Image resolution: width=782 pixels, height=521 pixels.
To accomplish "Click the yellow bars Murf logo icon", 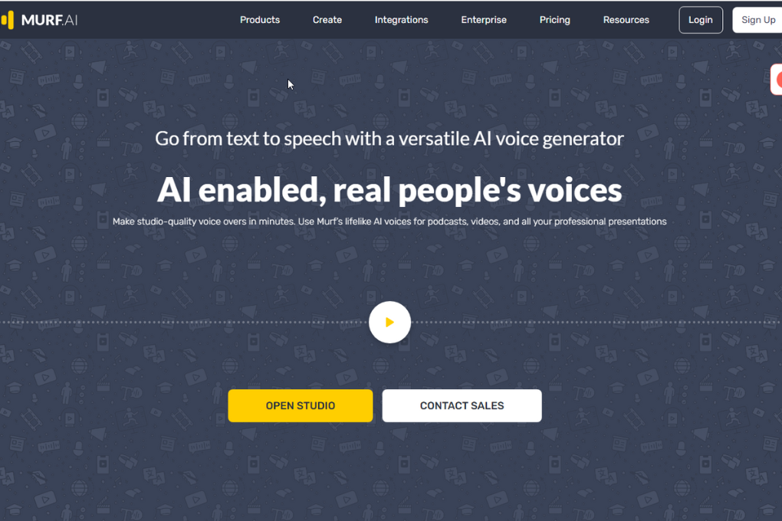I will [8, 20].
